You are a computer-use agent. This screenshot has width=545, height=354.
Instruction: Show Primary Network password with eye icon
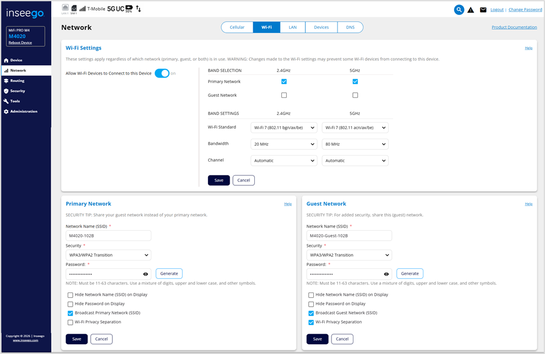(x=146, y=274)
